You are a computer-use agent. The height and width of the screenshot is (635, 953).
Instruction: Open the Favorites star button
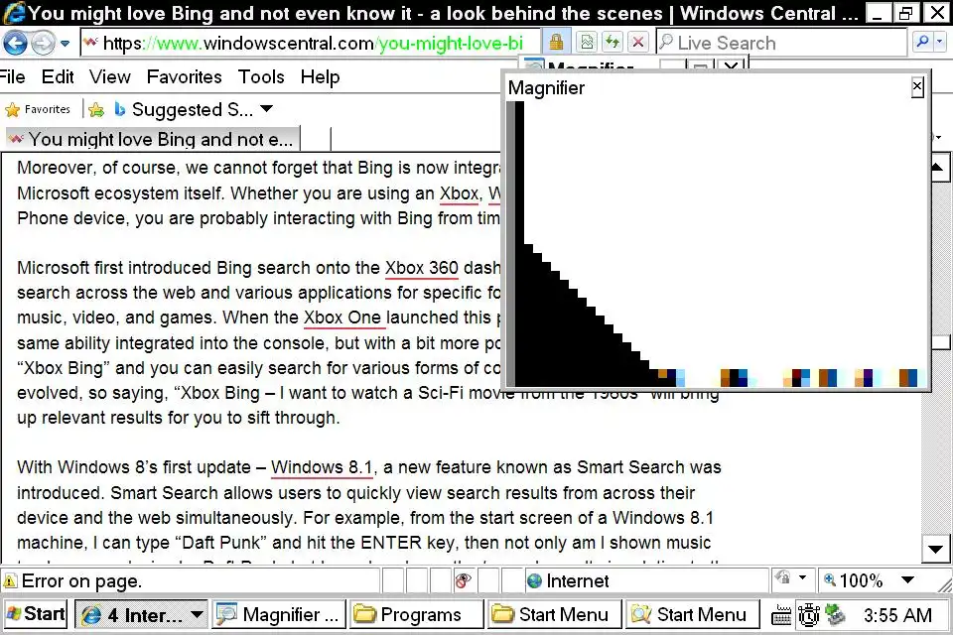tap(38, 109)
